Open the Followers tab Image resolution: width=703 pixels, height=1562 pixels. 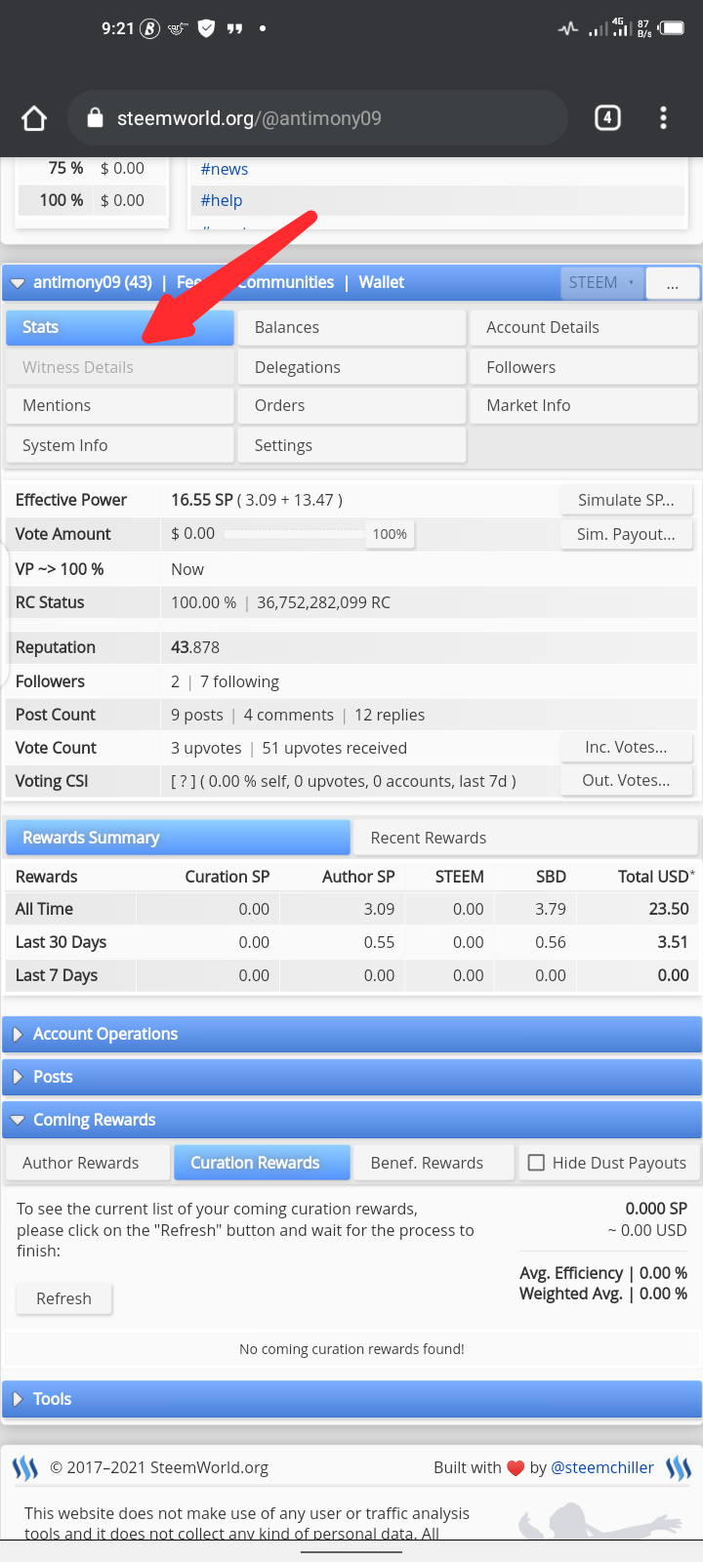[584, 367]
